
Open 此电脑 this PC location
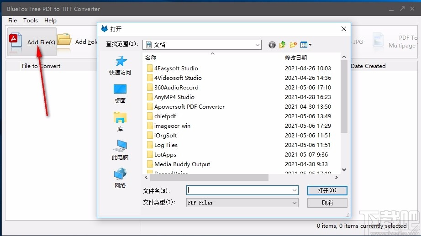pyautogui.click(x=120, y=150)
